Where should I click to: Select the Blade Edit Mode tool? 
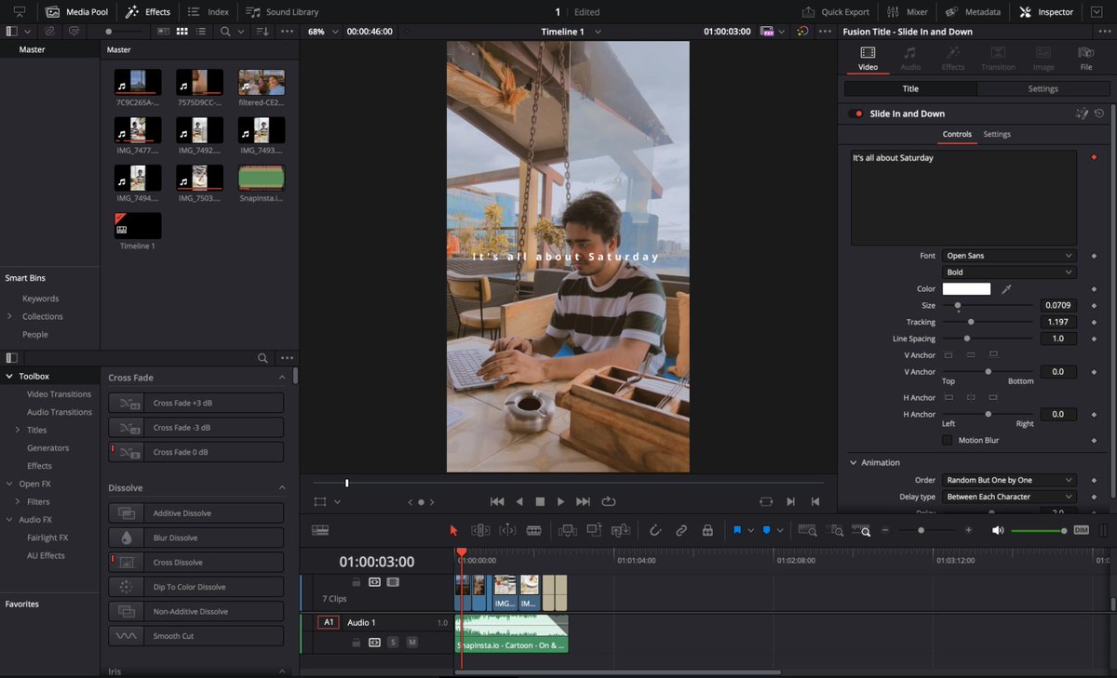coord(534,530)
